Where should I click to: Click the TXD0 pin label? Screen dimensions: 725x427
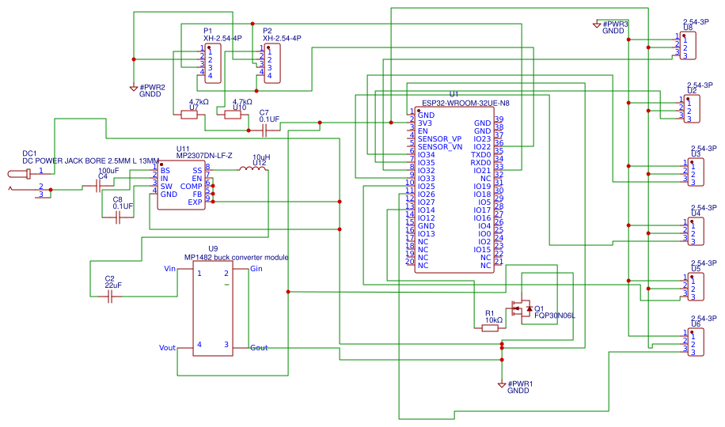click(x=481, y=155)
